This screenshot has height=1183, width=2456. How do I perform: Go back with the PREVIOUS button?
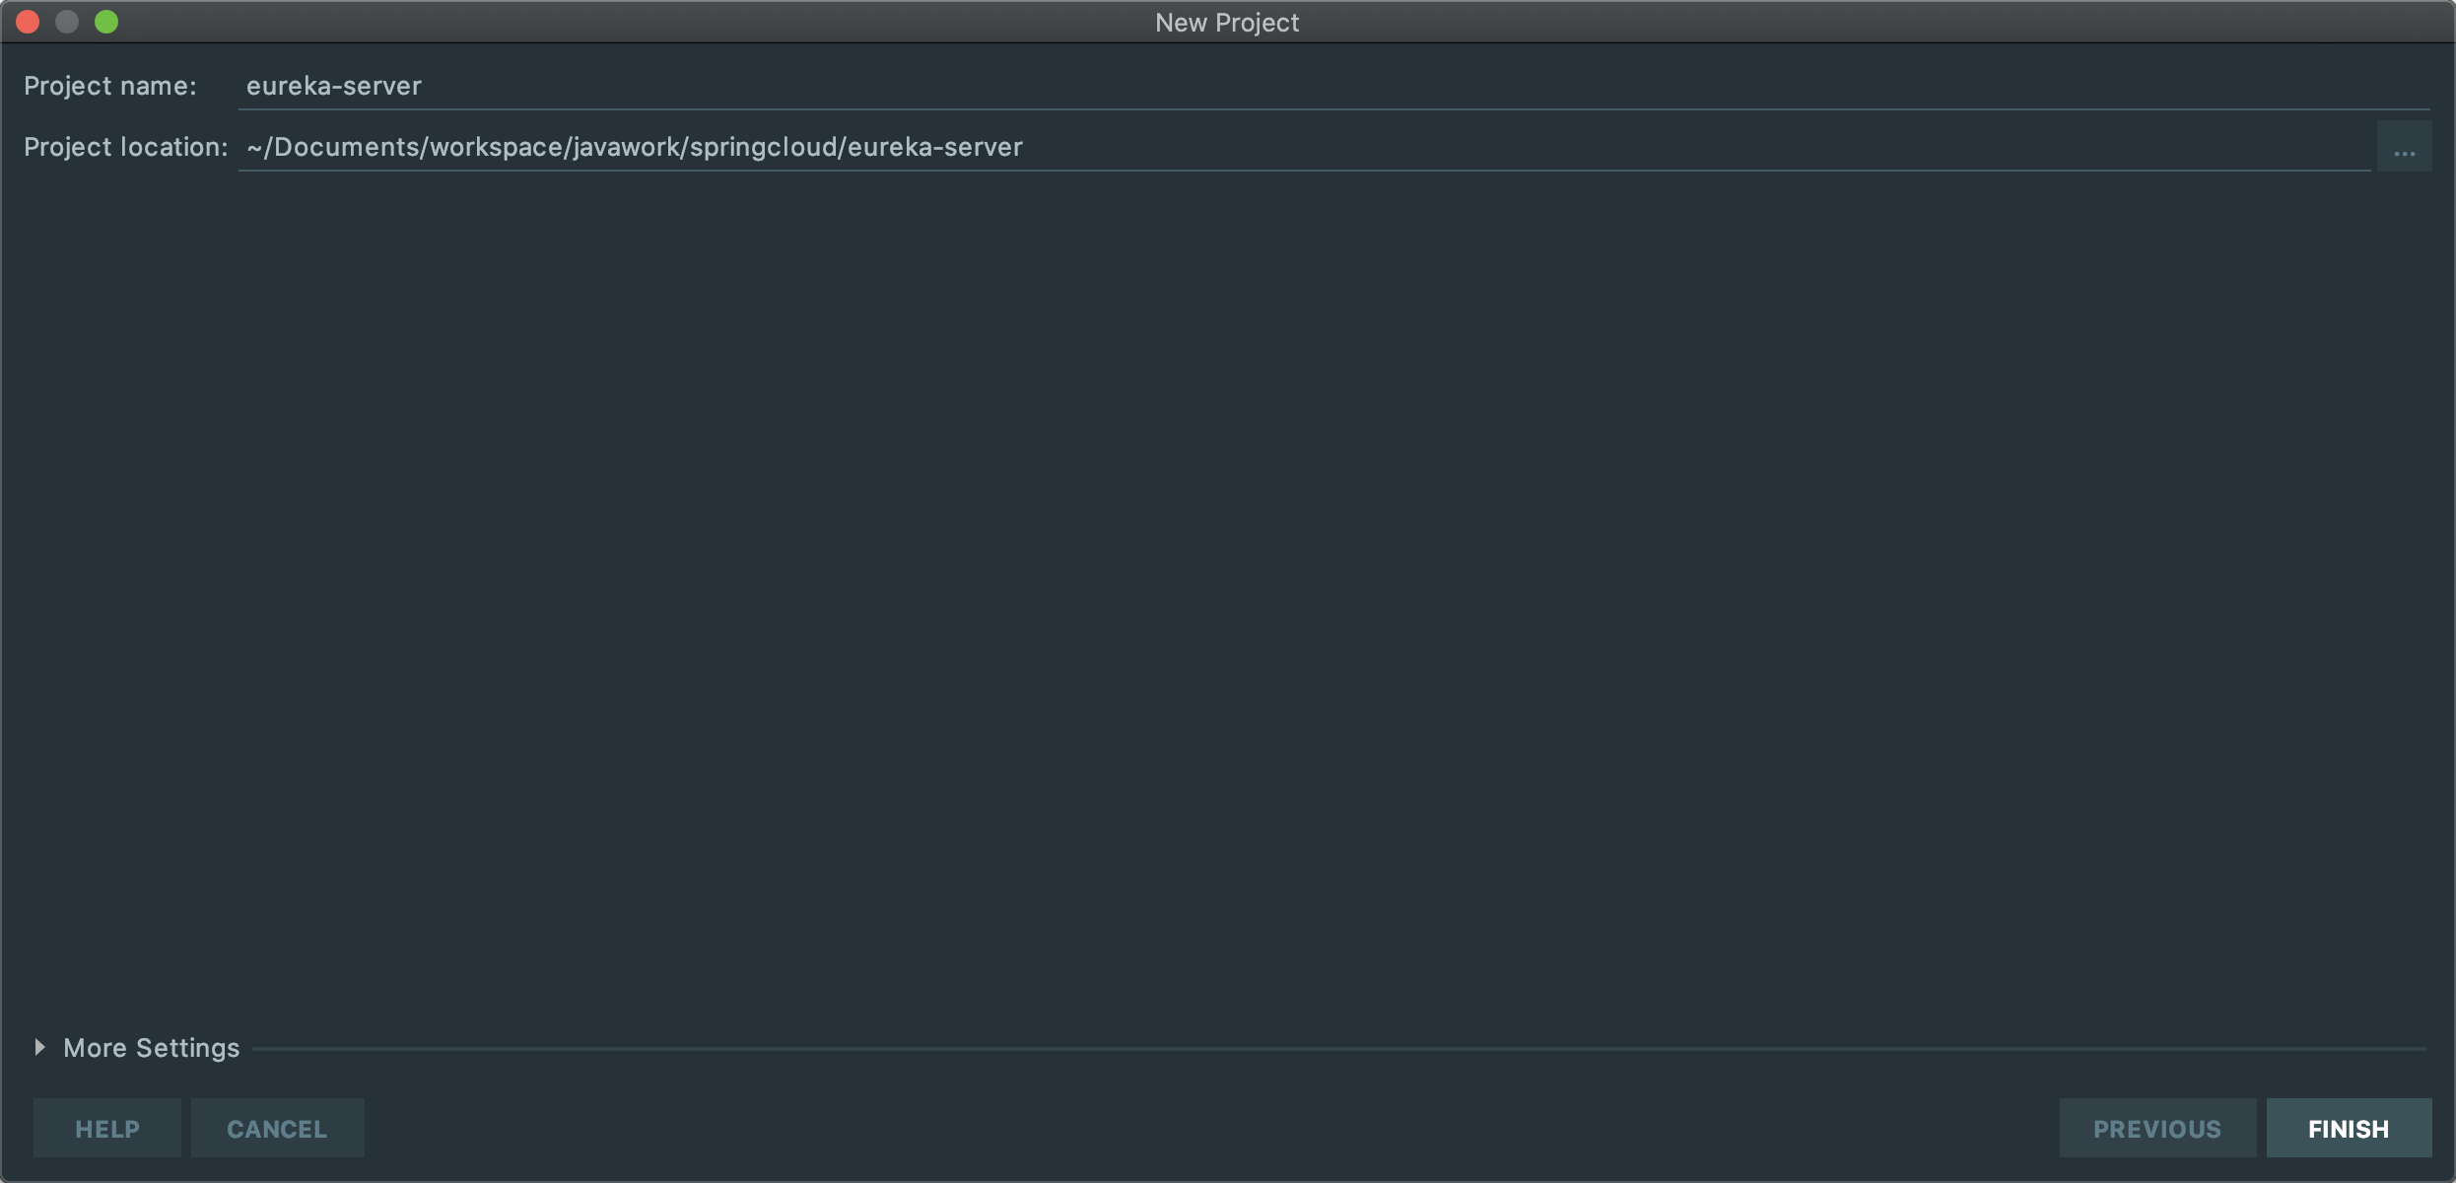(2156, 1128)
